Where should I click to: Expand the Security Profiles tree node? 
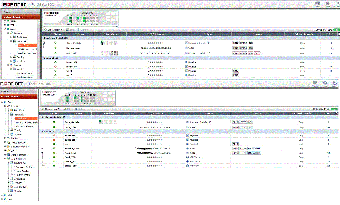(x=5, y=147)
